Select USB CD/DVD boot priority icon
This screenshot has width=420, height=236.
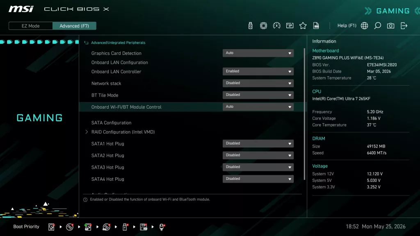(x=106, y=227)
